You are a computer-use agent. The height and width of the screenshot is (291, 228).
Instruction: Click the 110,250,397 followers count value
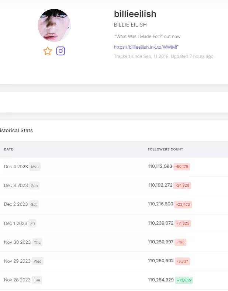click(x=160, y=242)
